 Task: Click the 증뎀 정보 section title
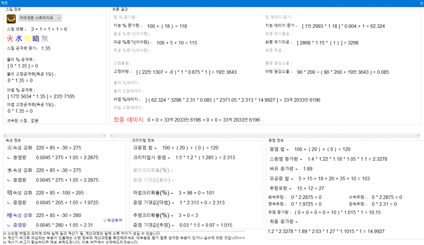tap(276, 140)
